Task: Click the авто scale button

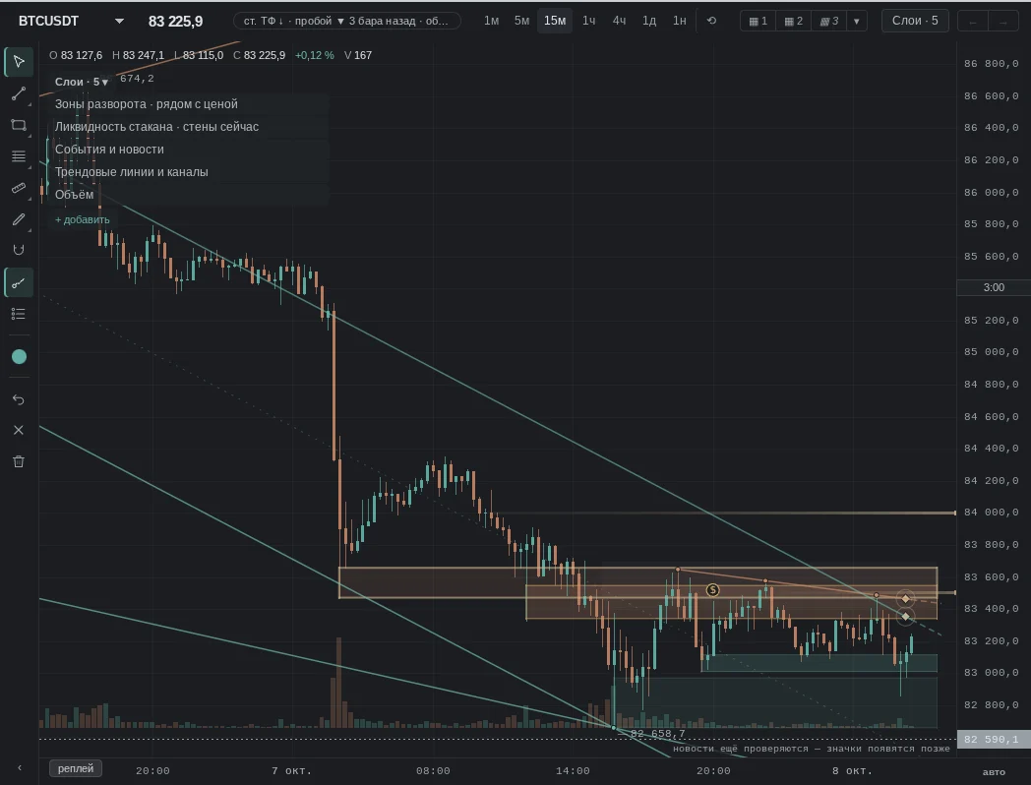Action: tap(994, 772)
